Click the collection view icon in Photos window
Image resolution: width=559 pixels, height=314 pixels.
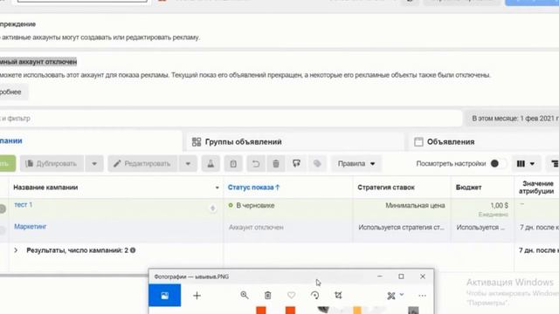click(x=165, y=296)
